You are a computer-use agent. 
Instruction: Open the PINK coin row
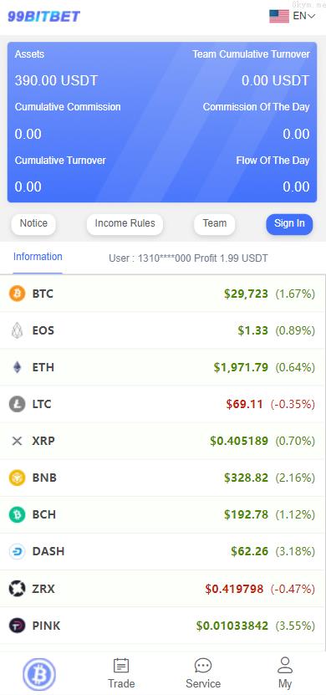pos(162,626)
